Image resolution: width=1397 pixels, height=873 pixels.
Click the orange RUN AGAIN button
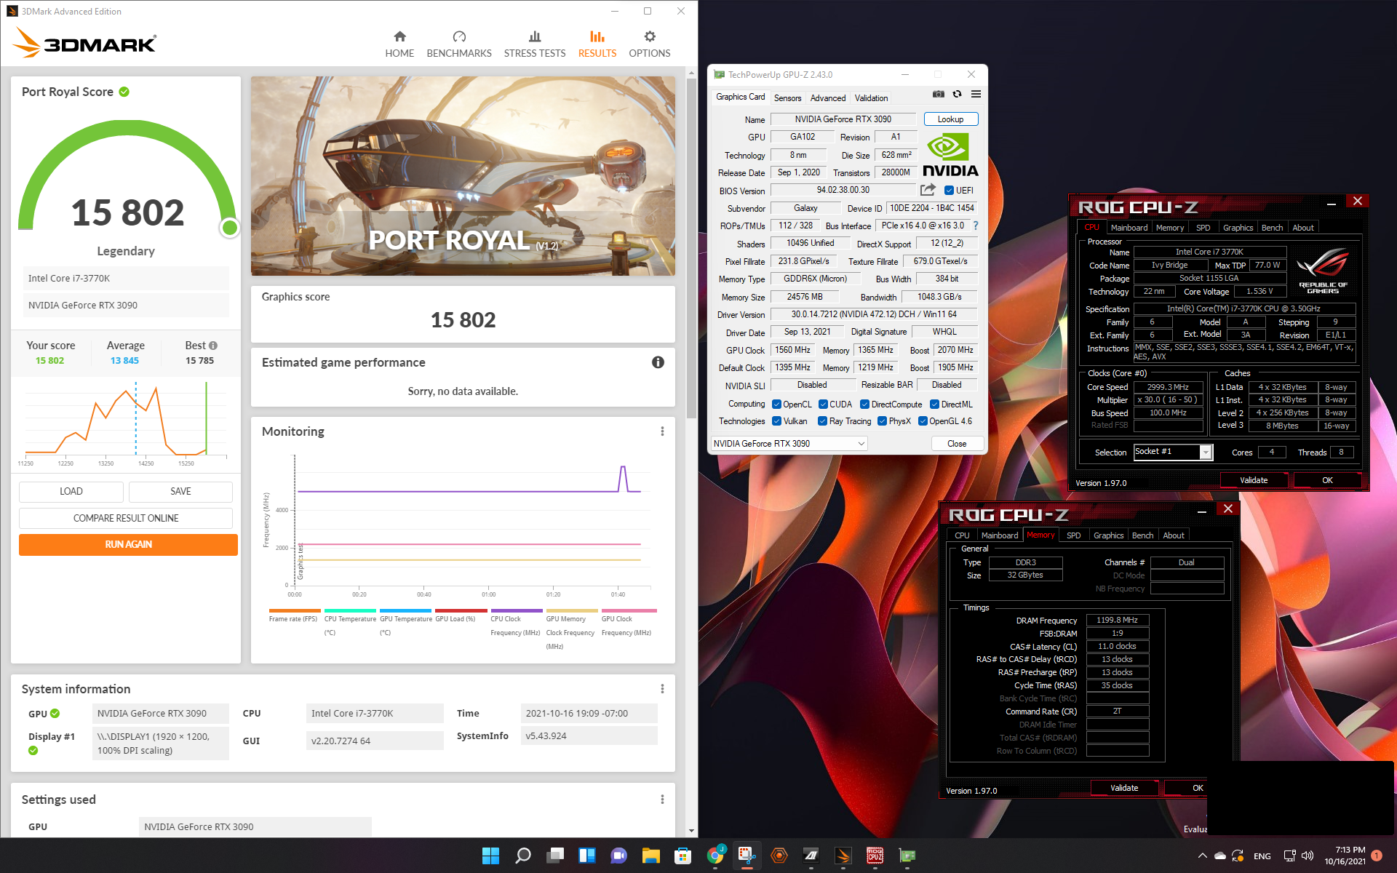[x=128, y=544]
